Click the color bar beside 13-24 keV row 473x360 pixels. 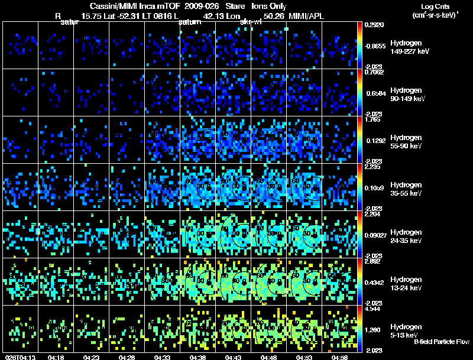pos(359,281)
